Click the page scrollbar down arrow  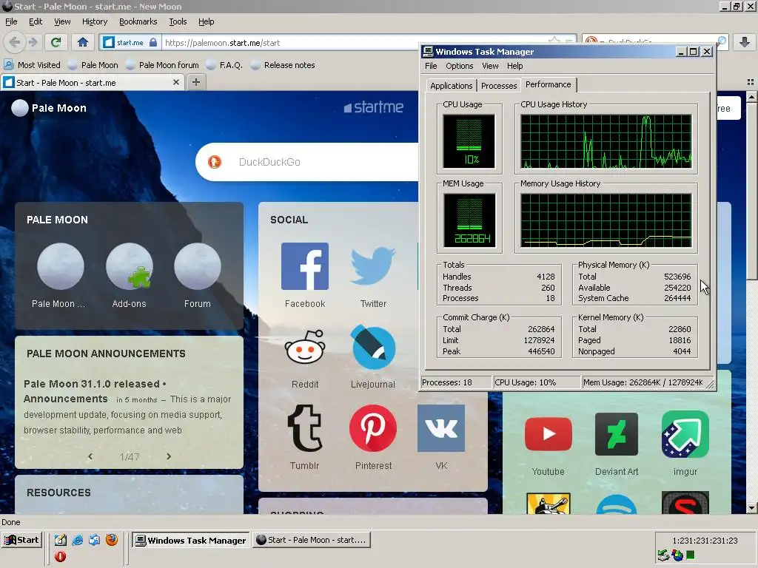point(751,508)
